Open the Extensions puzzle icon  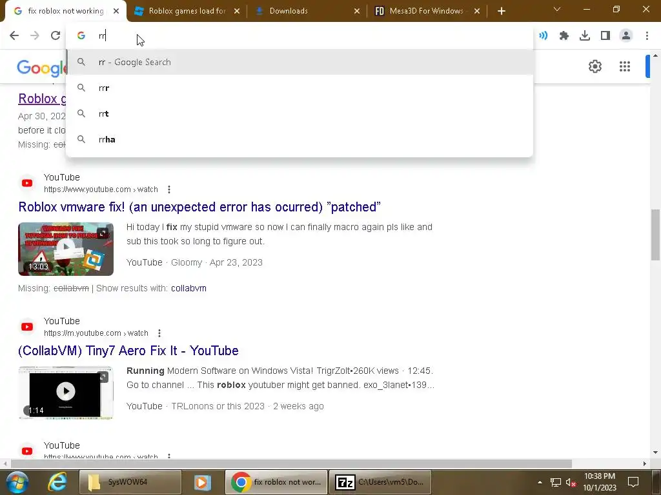coord(564,36)
